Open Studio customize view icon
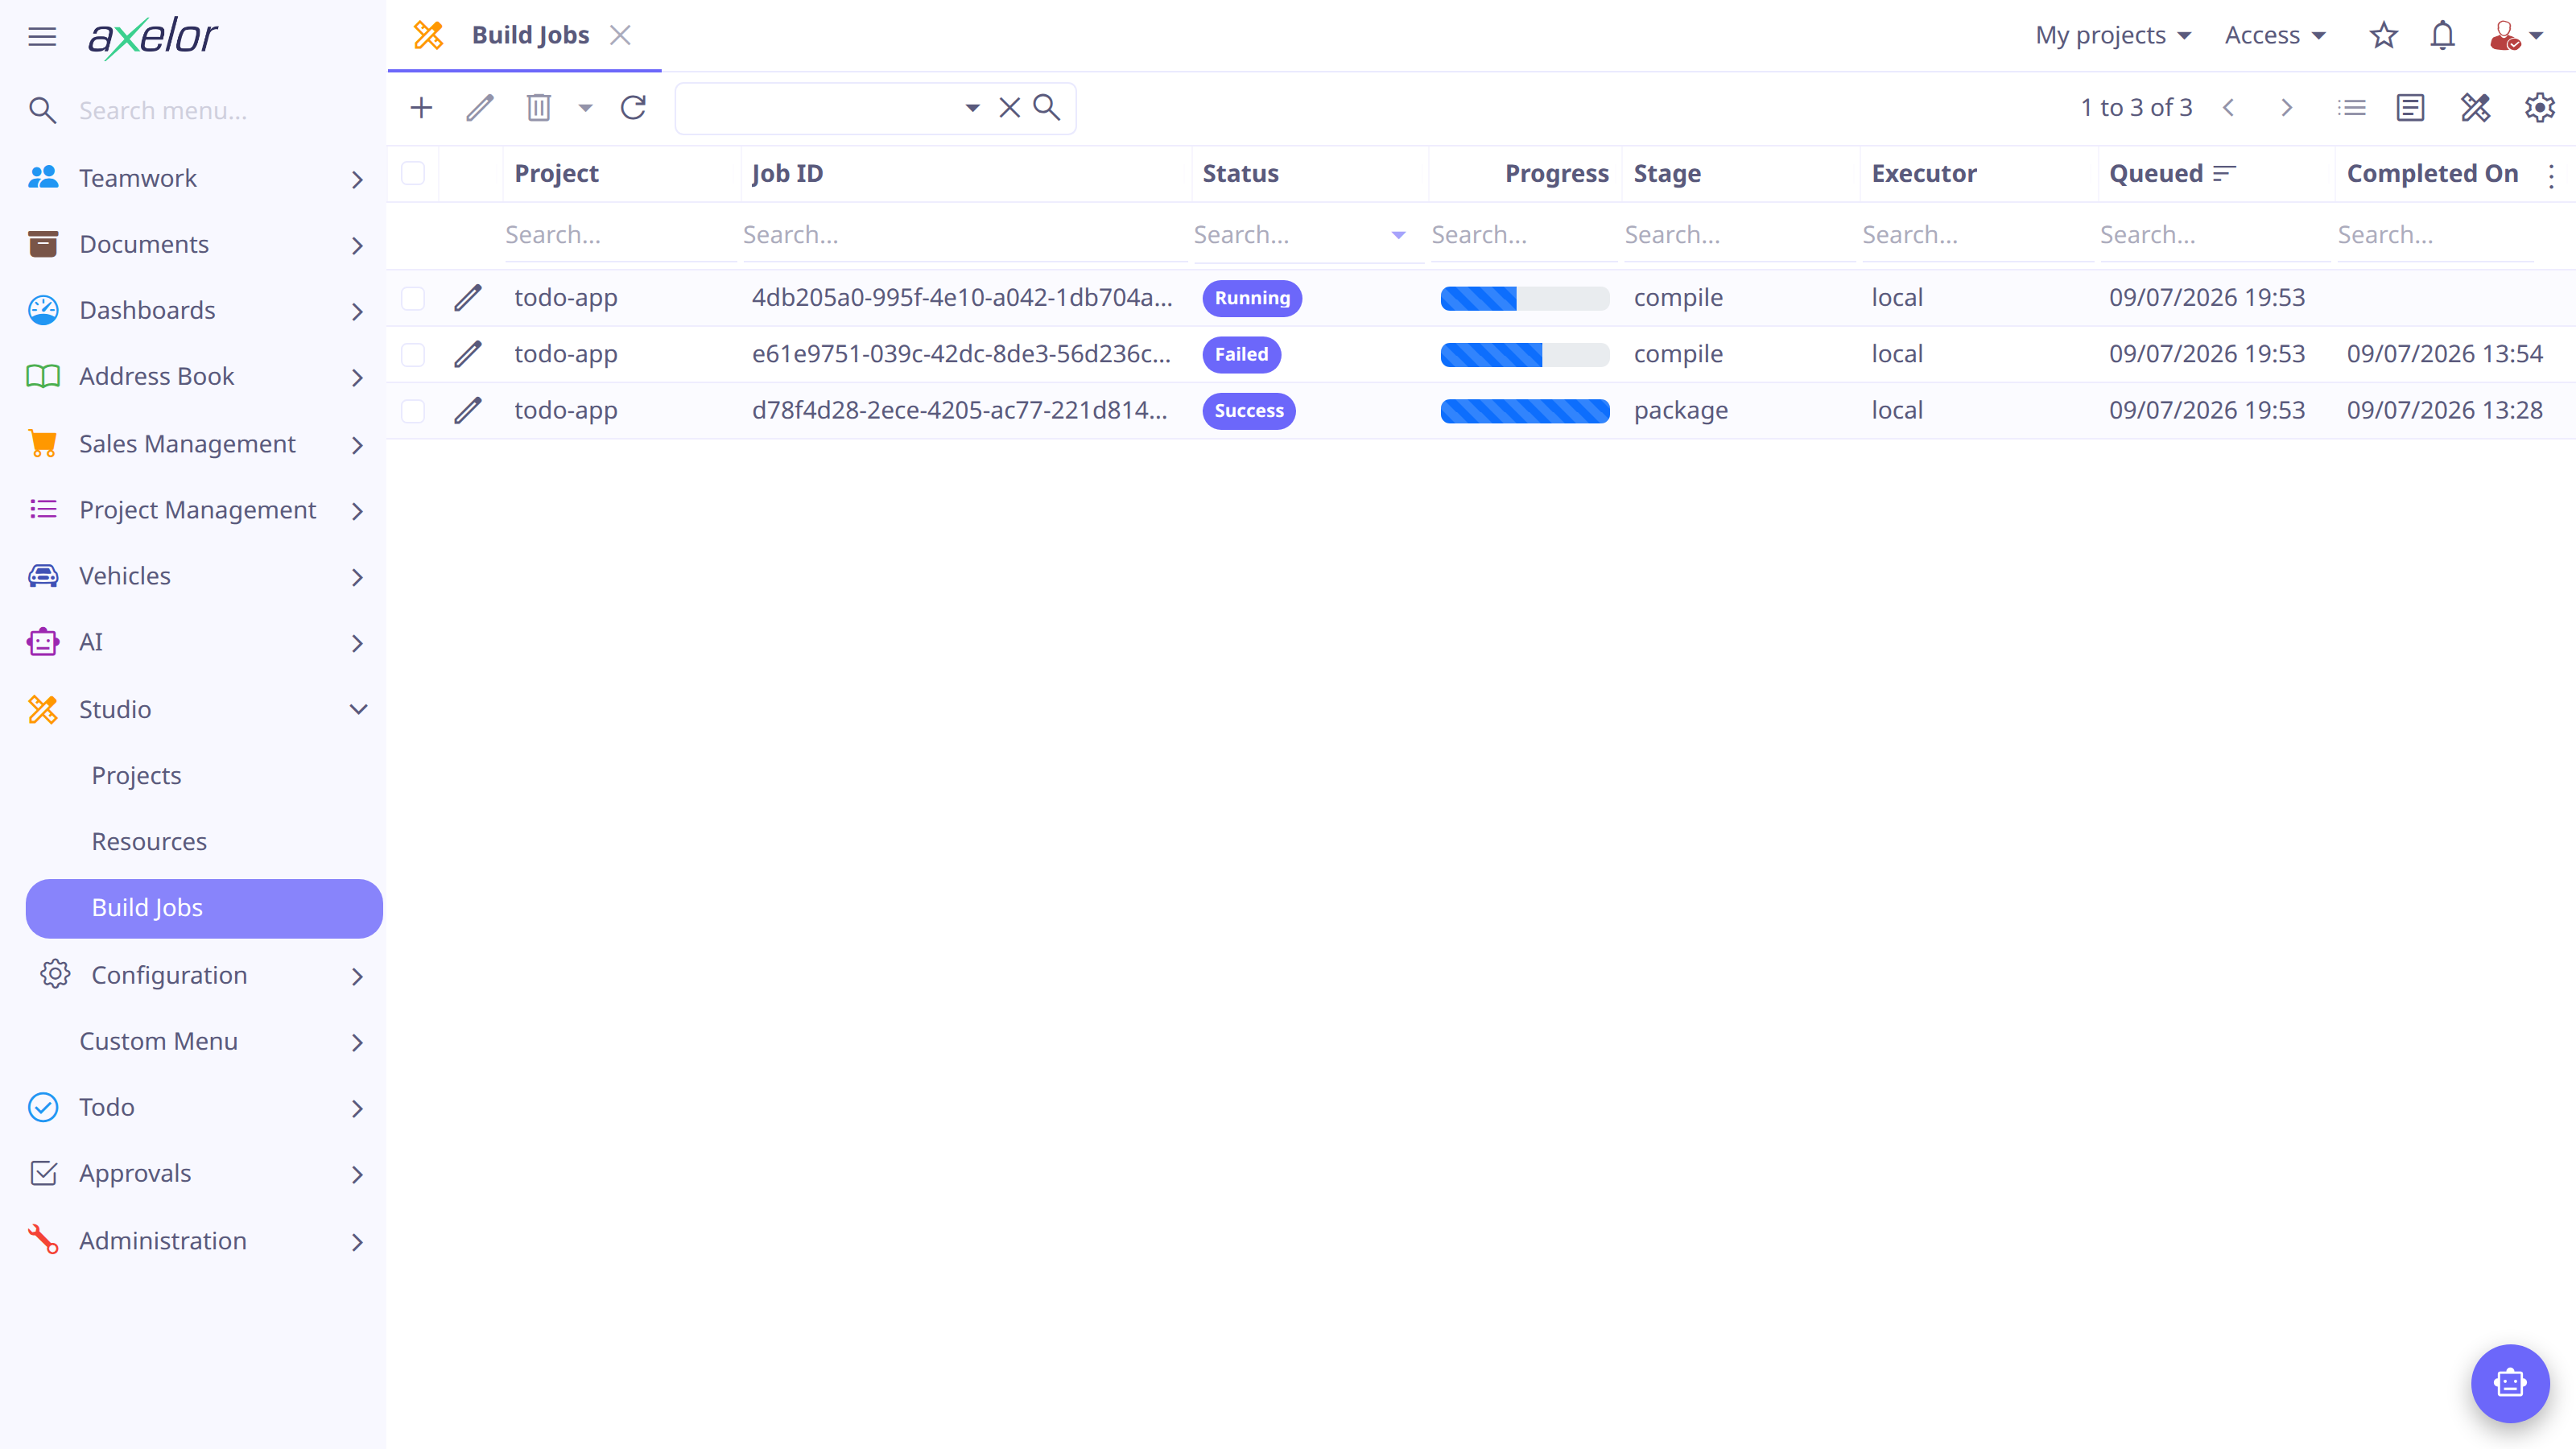Viewport: 2576px width, 1449px height. (x=2475, y=108)
